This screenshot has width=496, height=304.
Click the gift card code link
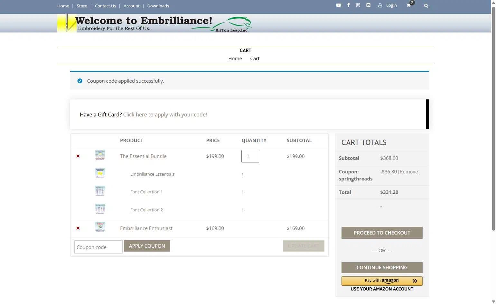click(165, 115)
